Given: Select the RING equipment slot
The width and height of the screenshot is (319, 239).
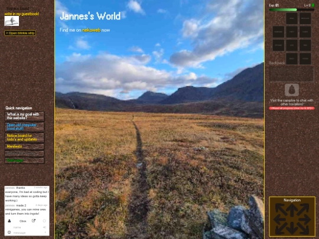Looking at the screenshot, I should coord(305,45).
